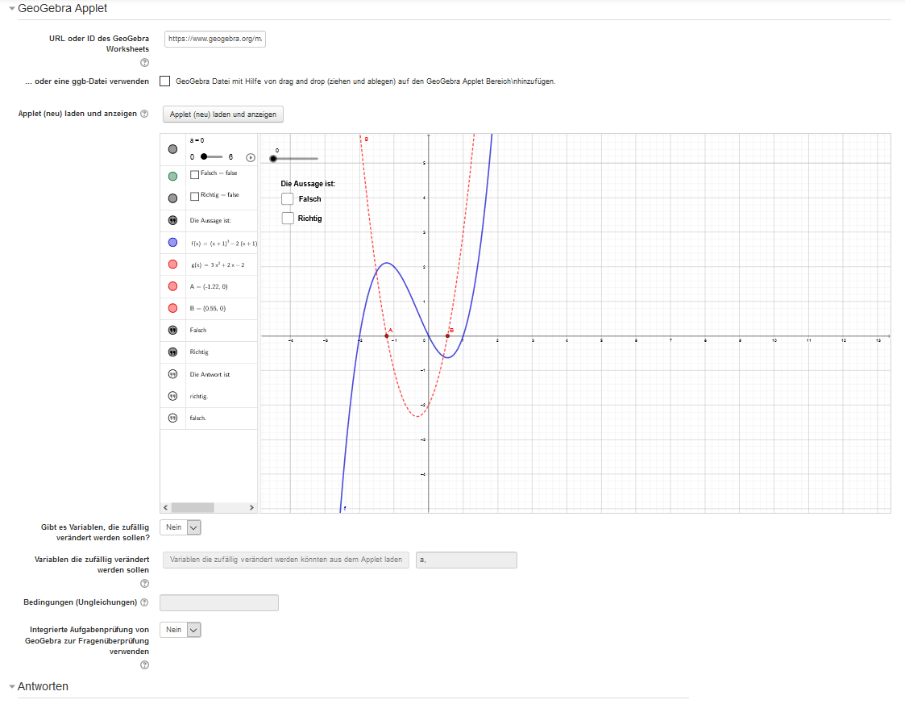
Task: Collapse the GeoGebra Applet section
Action: tap(12, 9)
